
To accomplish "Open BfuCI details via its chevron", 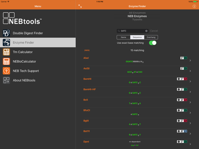I will pos(190,113).
